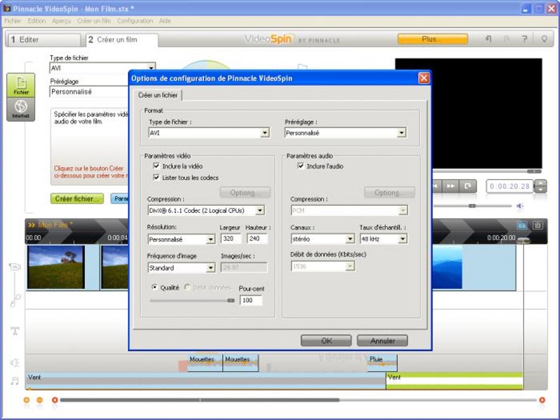Click the timeline scroll right arrow
Screen dimensions: 560x420
tap(542, 400)
